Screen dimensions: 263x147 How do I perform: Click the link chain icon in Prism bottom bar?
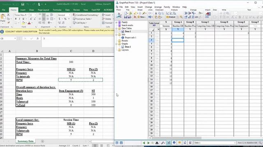(163, 143)
